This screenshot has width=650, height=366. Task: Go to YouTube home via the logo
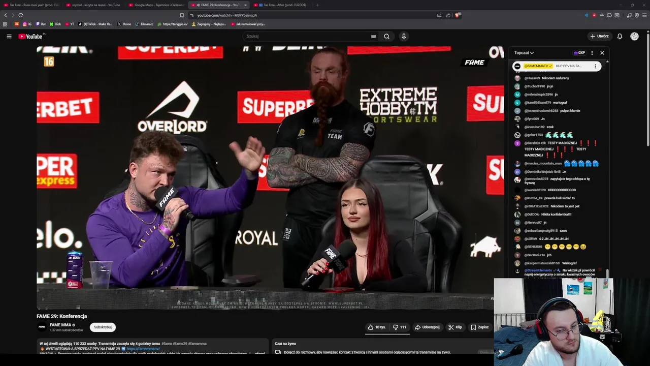(x=31, y=36)
